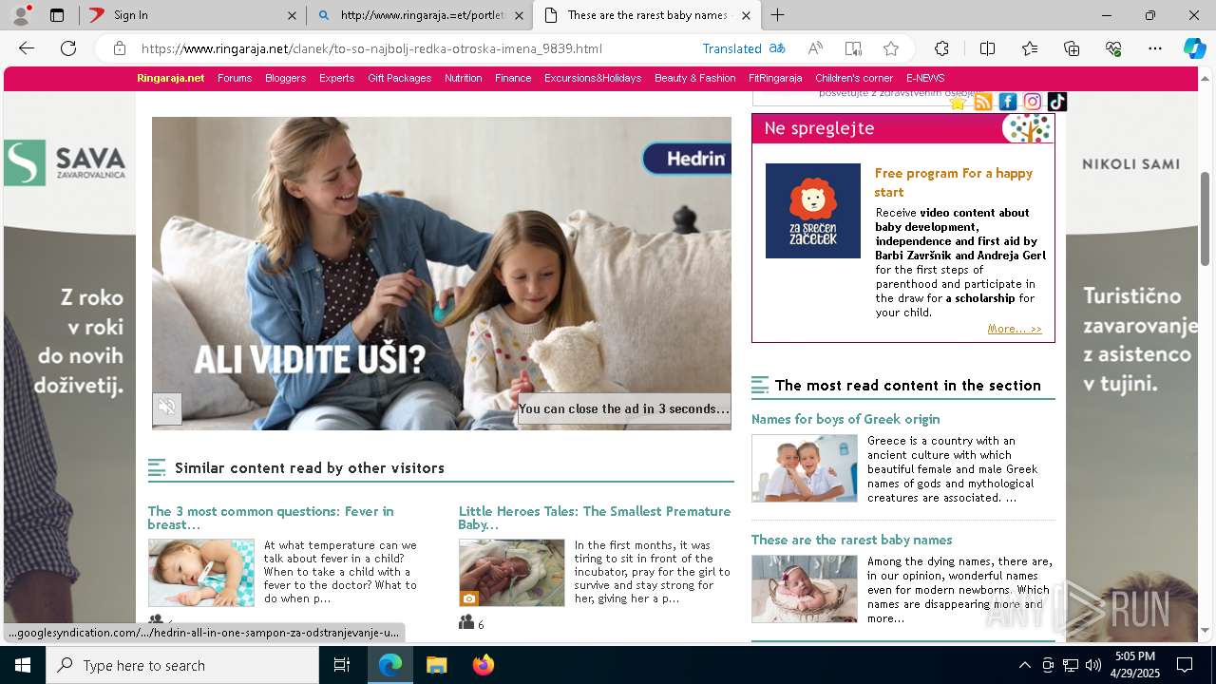The image size is (1216, 684).
Task: Open FitRingaraja menu item
Action: coord(775,78)
